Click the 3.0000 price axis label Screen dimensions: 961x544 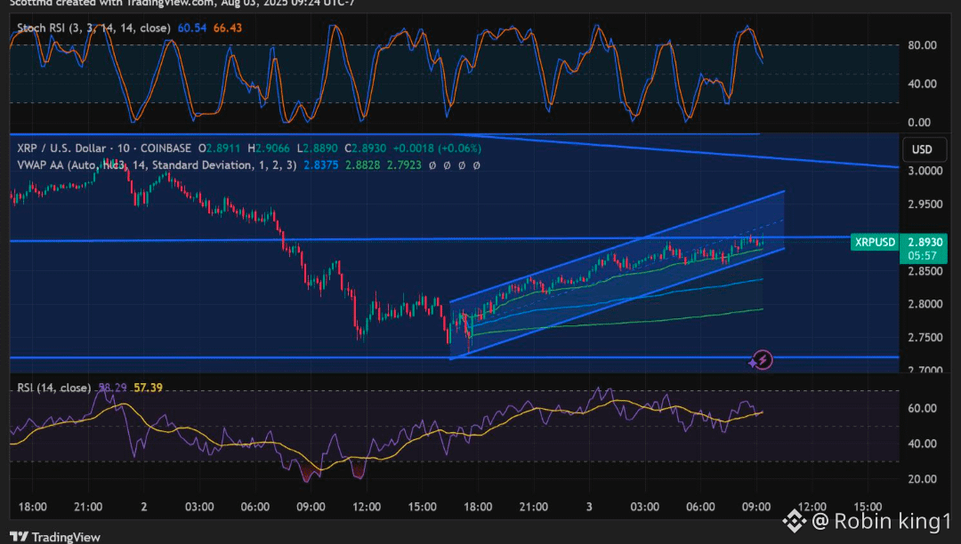click(x=925, y=171)
